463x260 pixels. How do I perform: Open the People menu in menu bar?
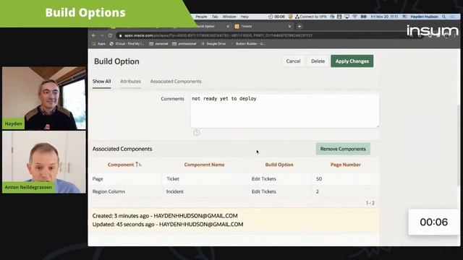[201, 17]
